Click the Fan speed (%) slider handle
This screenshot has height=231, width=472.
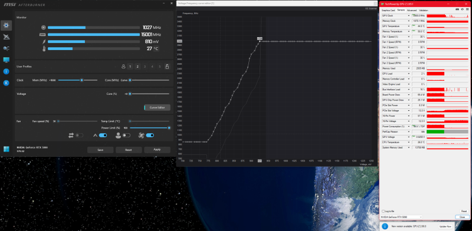(58, 121)
